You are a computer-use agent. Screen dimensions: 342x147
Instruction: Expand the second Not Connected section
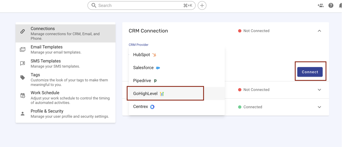pos(319,90)
